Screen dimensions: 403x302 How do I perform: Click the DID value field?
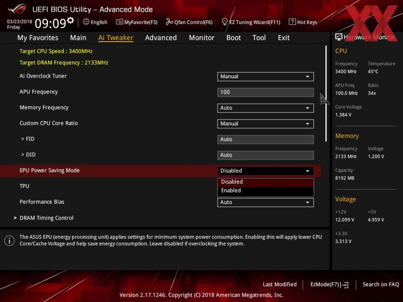(x=266, y=155)
